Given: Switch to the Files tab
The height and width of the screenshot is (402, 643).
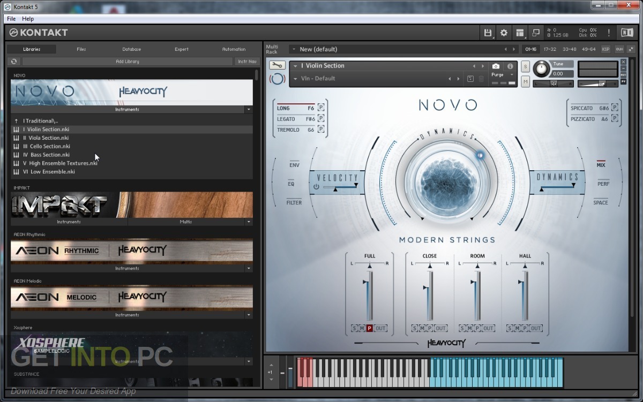Looking at the screenshot, I should [81, 49].
